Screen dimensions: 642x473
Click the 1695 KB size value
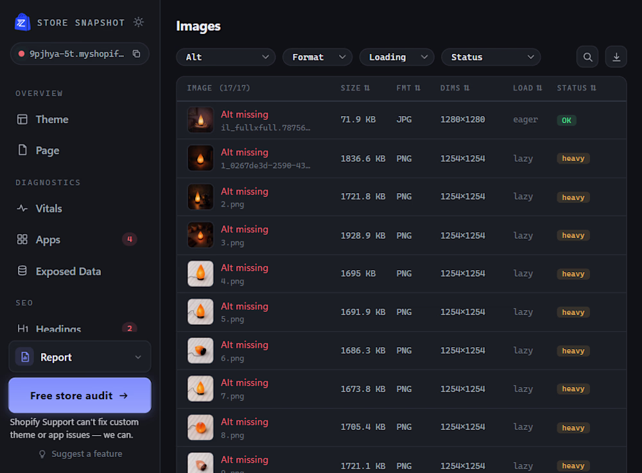[x=358, y=273]
